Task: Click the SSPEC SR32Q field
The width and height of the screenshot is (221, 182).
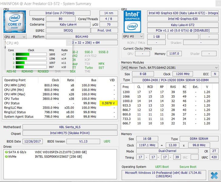Action: [68, 30]
